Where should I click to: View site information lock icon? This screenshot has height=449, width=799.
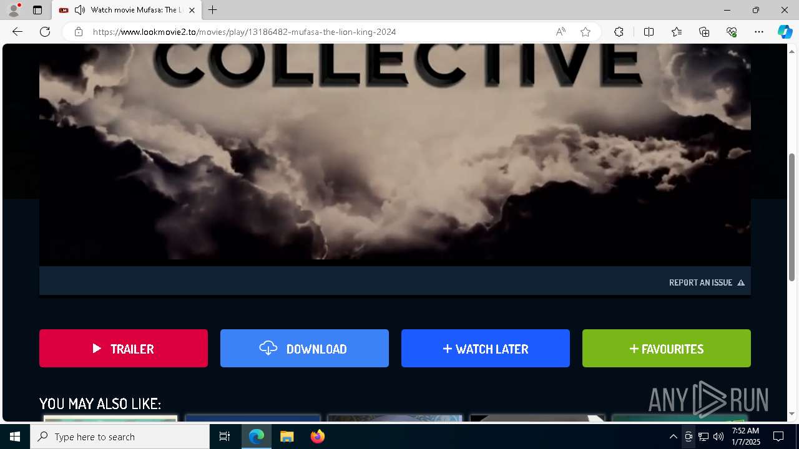coord(79,32)
